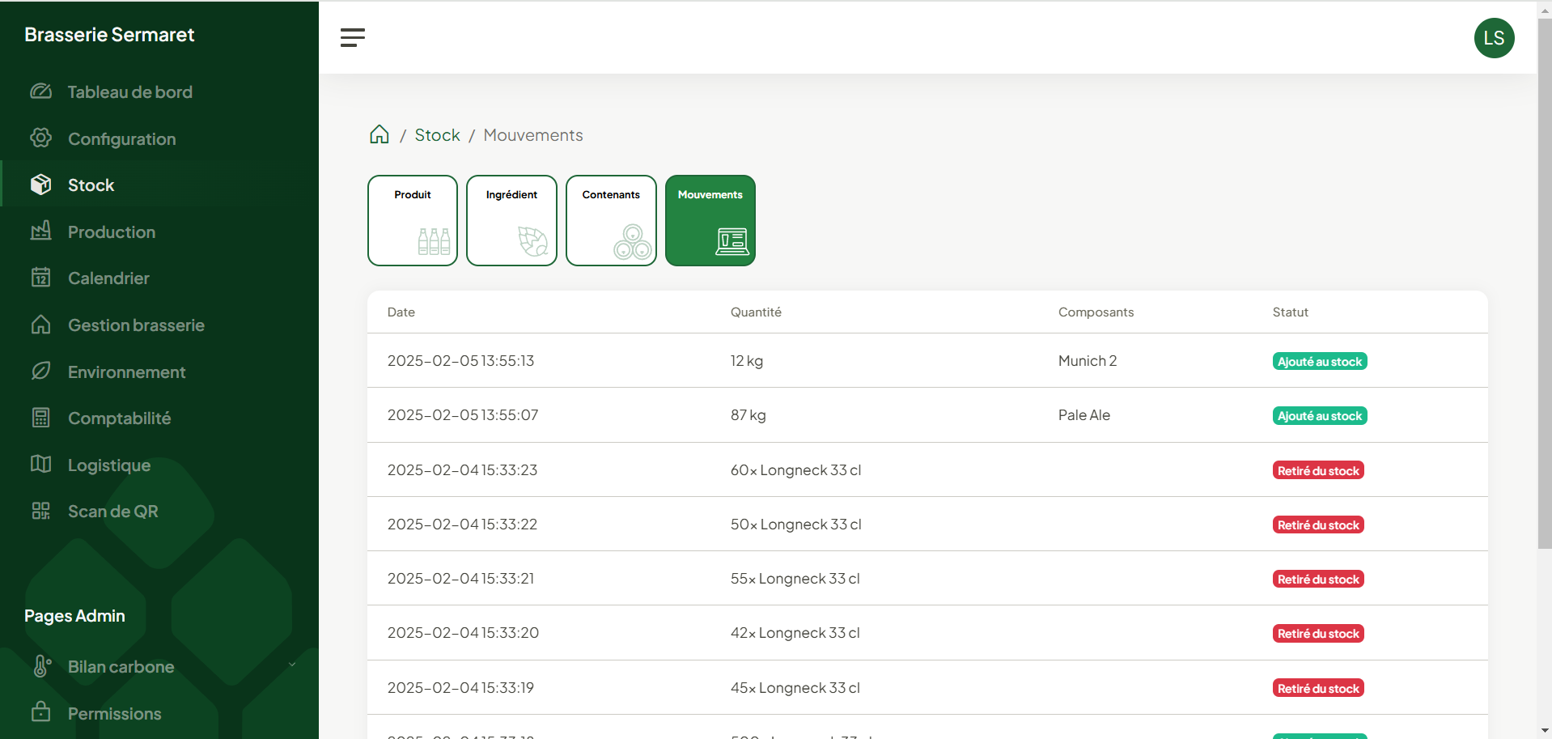This screenshot has height=739, width=1552.
Task: Click the Comptabilité calculator icon
Action: pos(40,418)
